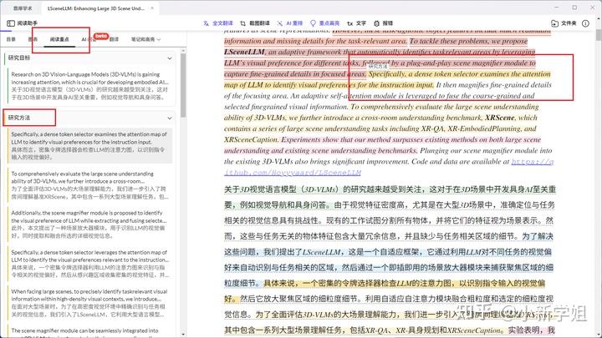Image resolution: width=602 pixels, height=338 pixels.
Task: Select the 'The scene magnifier module can be seamlessly' card
Action: pyautogui.click(x=89, y=331)
